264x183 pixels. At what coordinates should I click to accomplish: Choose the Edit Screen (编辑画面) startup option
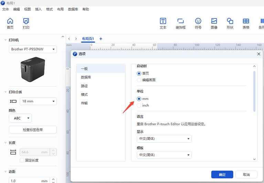click(x=139, y=80)
